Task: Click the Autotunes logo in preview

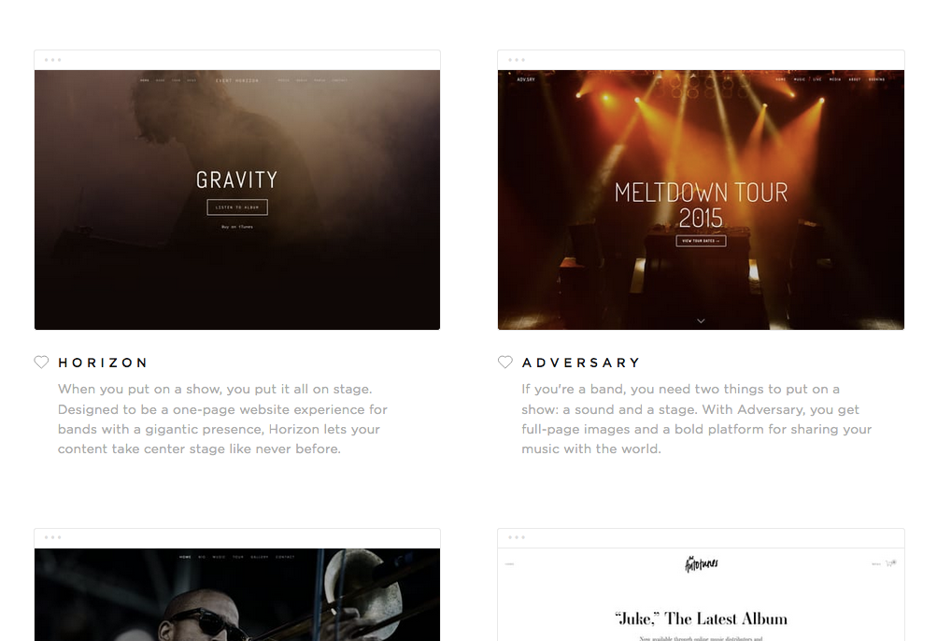Action: click(701, 563)
